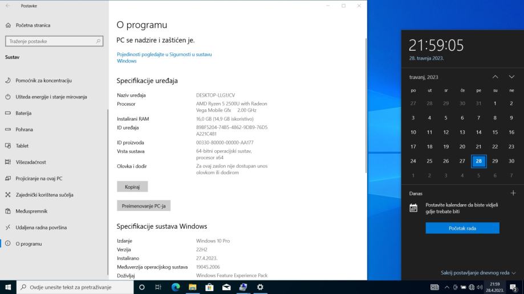
Task: Click the battery icon in tray
Action: (463, 287)
